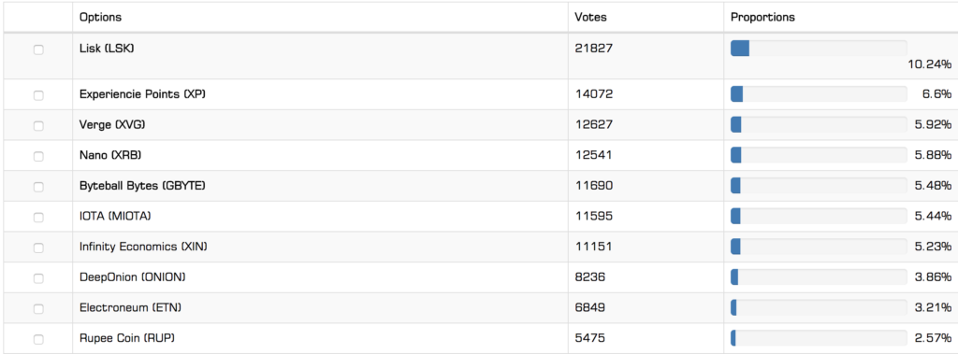Enable the Rupee Coin (RUP) checkbox
The height and width of the screenshot is (354, 958).
(37, 339)
